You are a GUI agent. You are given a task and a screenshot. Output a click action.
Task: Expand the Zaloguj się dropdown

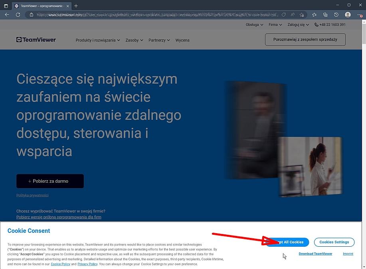tap(298, 25)
